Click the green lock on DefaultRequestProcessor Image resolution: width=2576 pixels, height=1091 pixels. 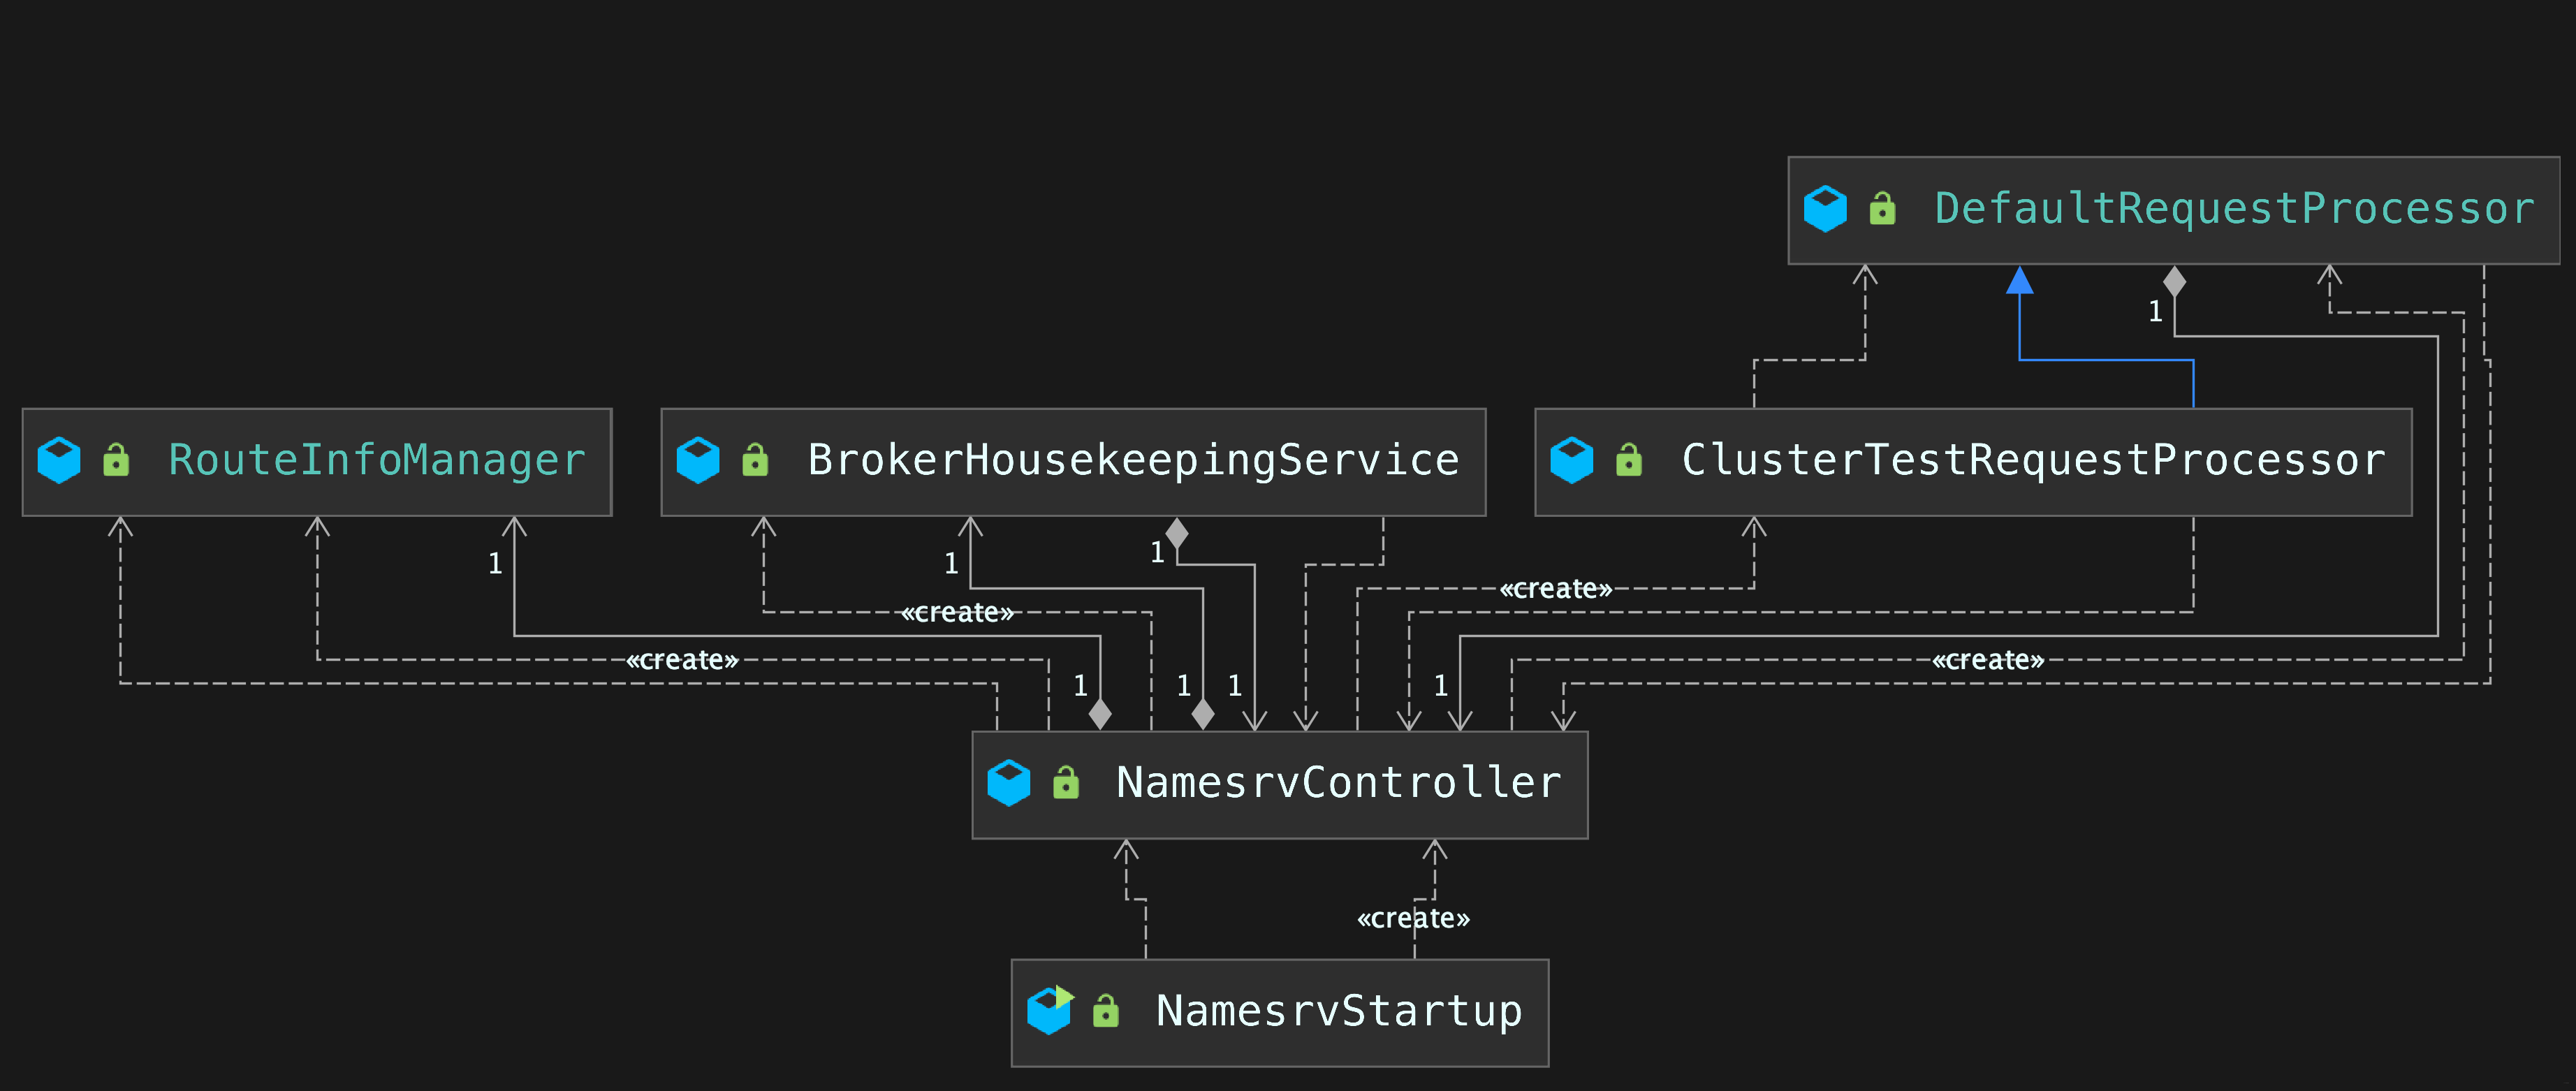click(x=1882, y=209)
